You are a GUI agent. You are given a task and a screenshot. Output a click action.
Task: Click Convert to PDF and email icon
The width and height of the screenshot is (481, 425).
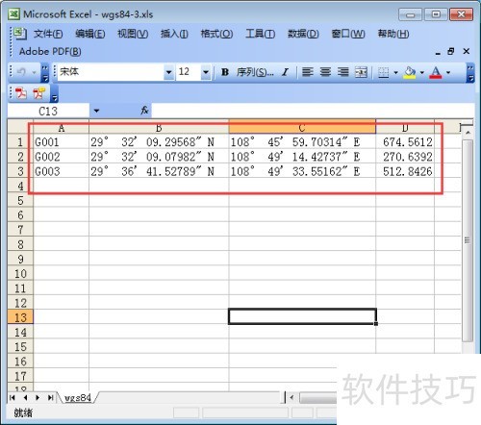(x=39, y=94)
